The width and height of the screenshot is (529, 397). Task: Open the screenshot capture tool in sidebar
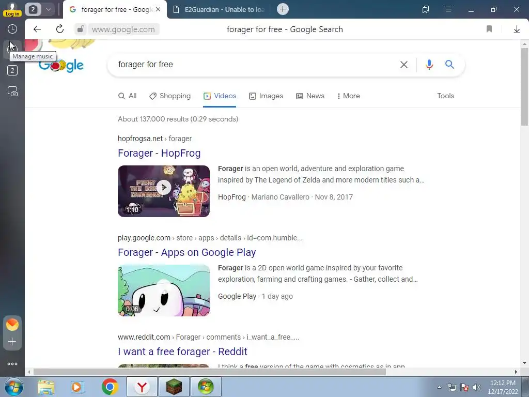click(12, 91)
